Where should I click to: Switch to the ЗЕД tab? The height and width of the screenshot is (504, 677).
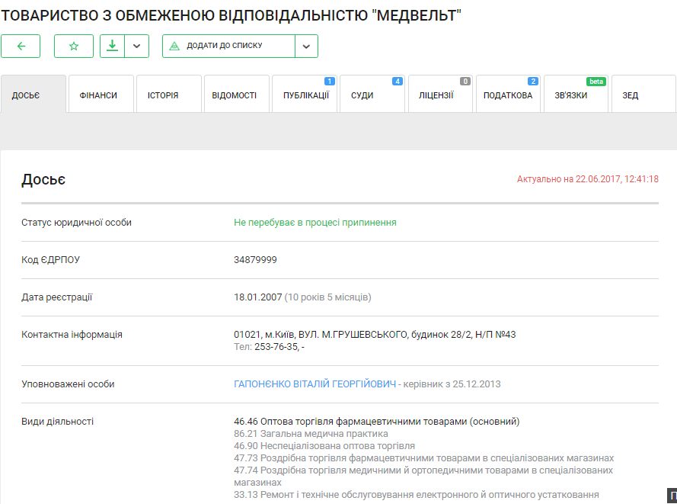tap(631, 95)
